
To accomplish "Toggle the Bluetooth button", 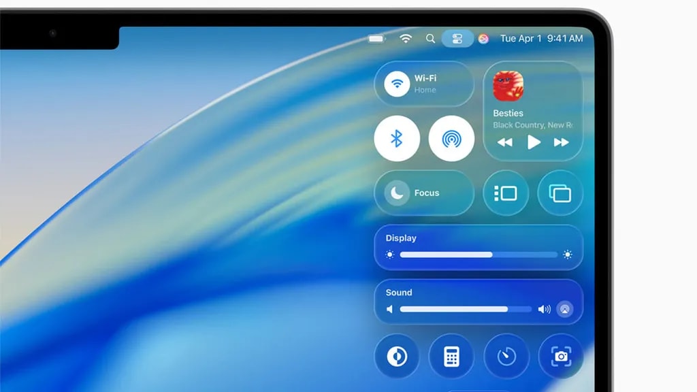I will pos(397,139).
